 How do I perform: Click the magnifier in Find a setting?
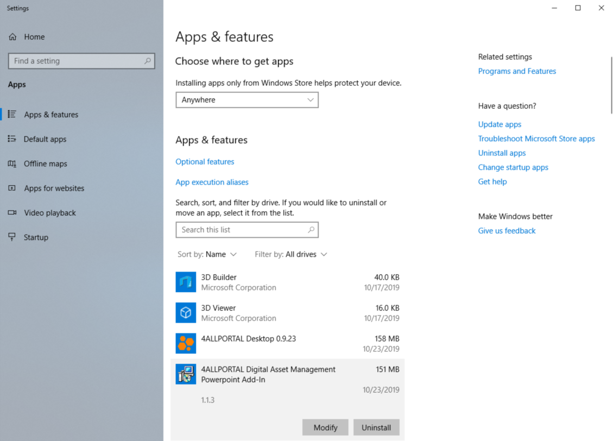[147, 61]
